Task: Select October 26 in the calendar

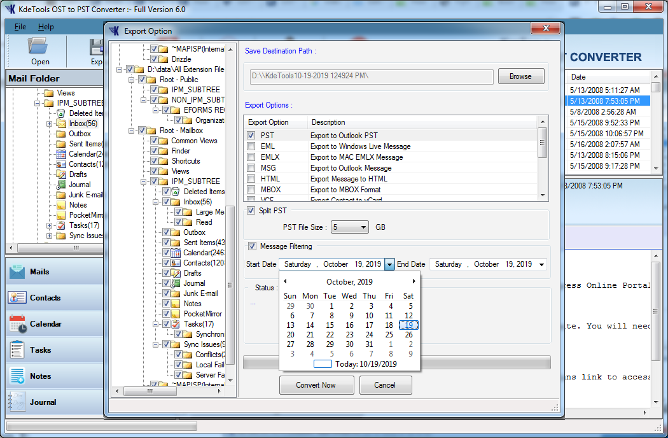Action: point(408,334)
